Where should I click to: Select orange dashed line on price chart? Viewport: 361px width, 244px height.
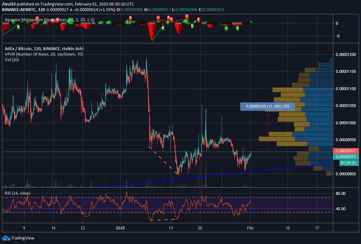click(x=163, y=160)
